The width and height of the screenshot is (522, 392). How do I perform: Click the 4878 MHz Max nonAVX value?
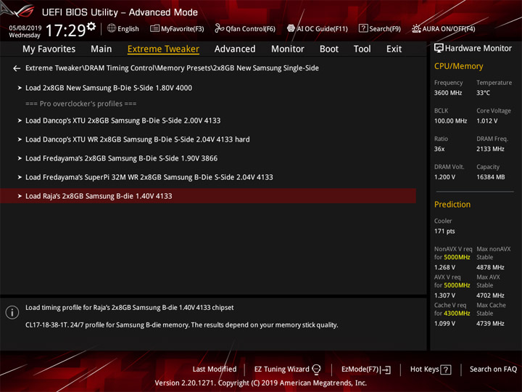click(490, 267)
